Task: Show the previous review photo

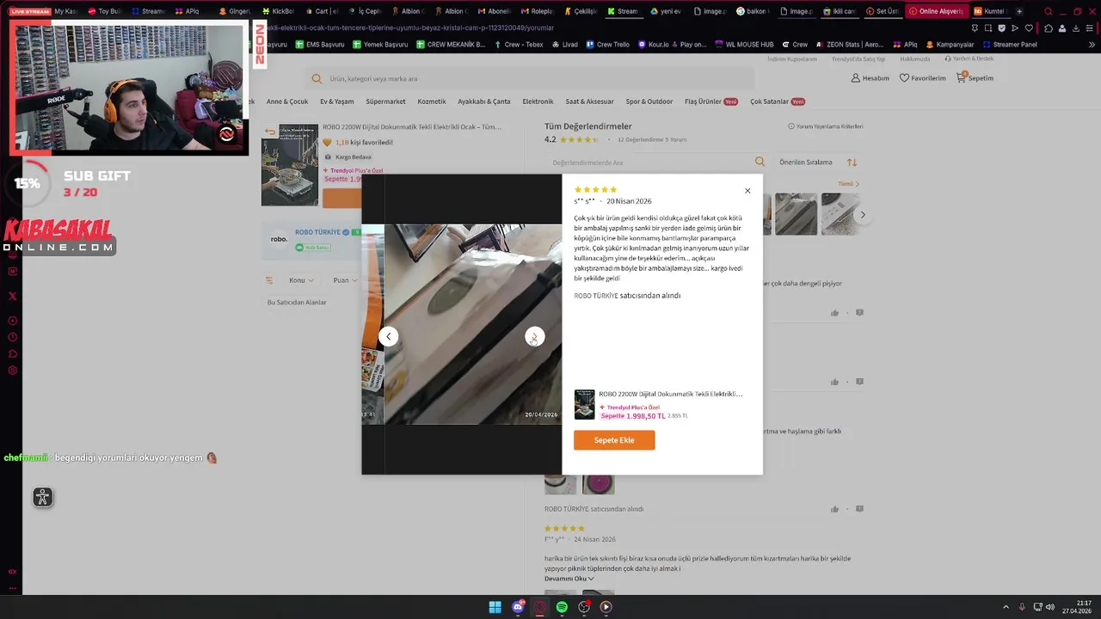Action: pyautogui.click(x=389, y=337)
